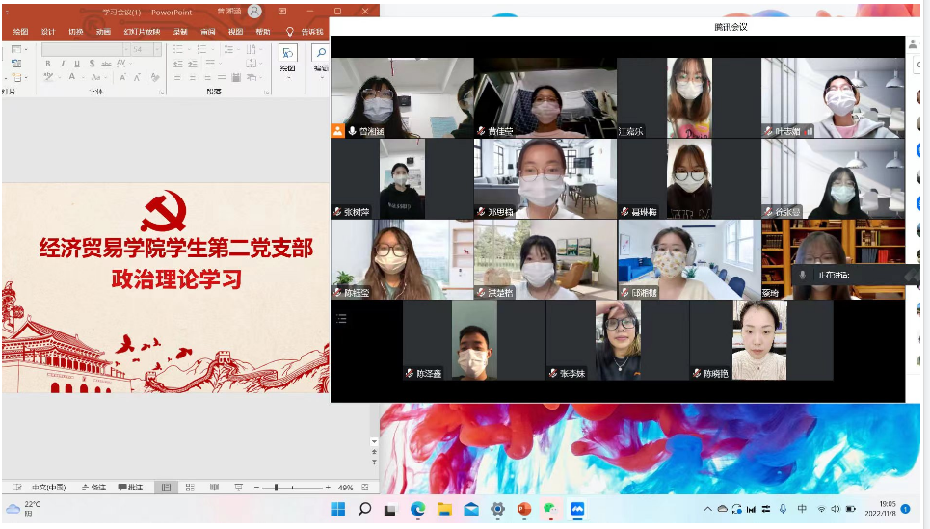Start slideshow from status bar icon
930x529 pixels.
[x=237, y=488]
